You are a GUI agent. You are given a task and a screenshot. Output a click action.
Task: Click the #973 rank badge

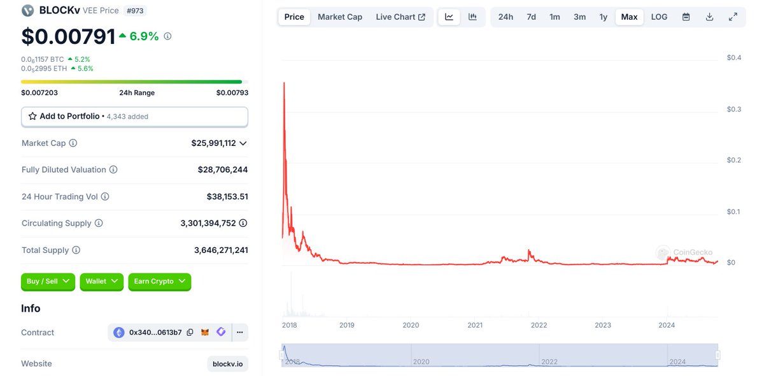pos(135,10)
